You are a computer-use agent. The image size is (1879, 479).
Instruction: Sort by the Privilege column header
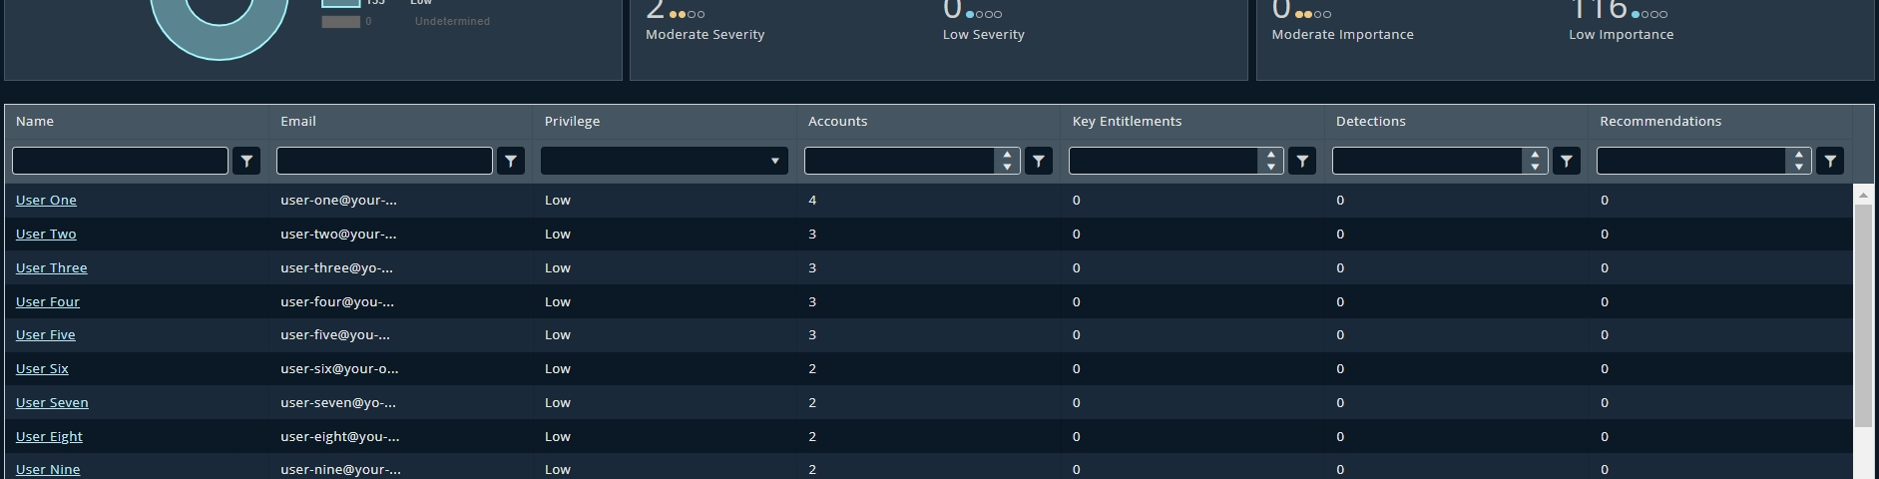572,121
